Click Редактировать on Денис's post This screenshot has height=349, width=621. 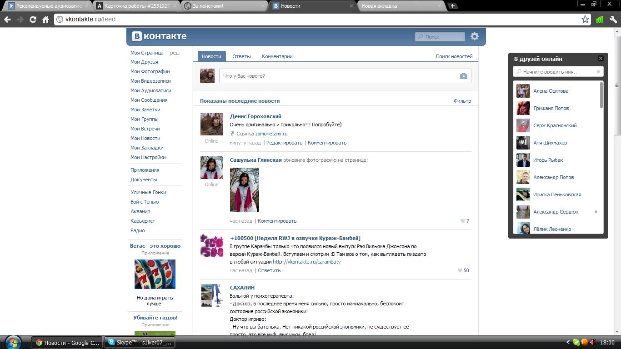tap(284, 143)
